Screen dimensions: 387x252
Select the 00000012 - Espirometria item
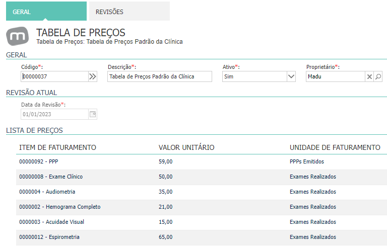pos(49,237)
